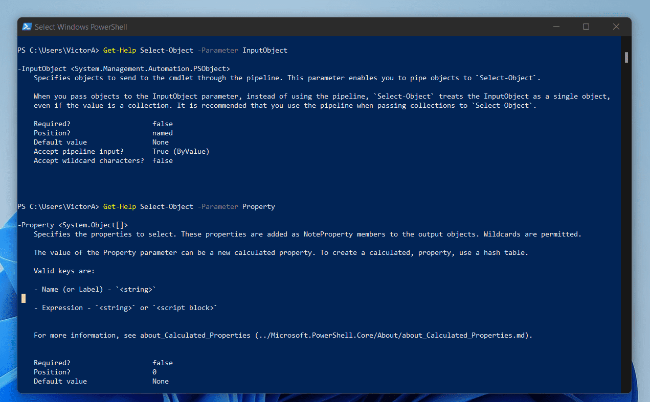Image resolution: width=650 pixels, height=402 pixels.
Task: Click the 'True (ByValue)' pipeline input value
Action: tap(181, 151)
